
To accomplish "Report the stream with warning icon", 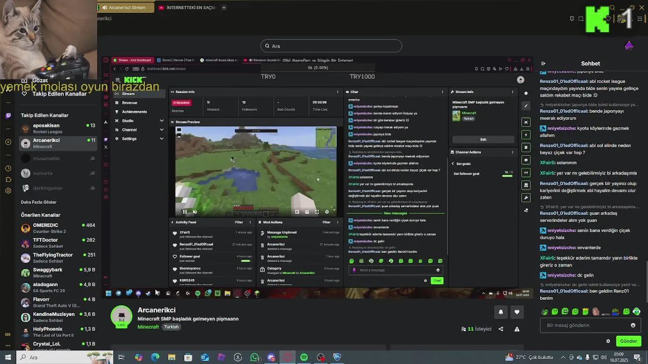I will point(517,329).
